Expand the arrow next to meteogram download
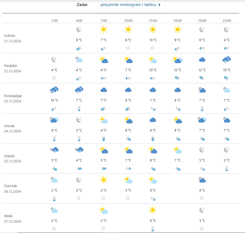This screenshot has width=245, height=233. pos(160,5)
